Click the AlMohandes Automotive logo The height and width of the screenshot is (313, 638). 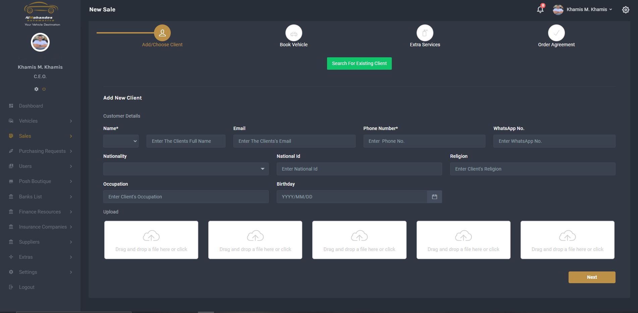[x=42, y=14]
